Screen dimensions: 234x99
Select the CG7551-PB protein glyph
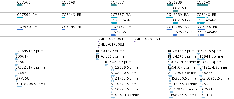pyautogui.click(x=175, y=35)
